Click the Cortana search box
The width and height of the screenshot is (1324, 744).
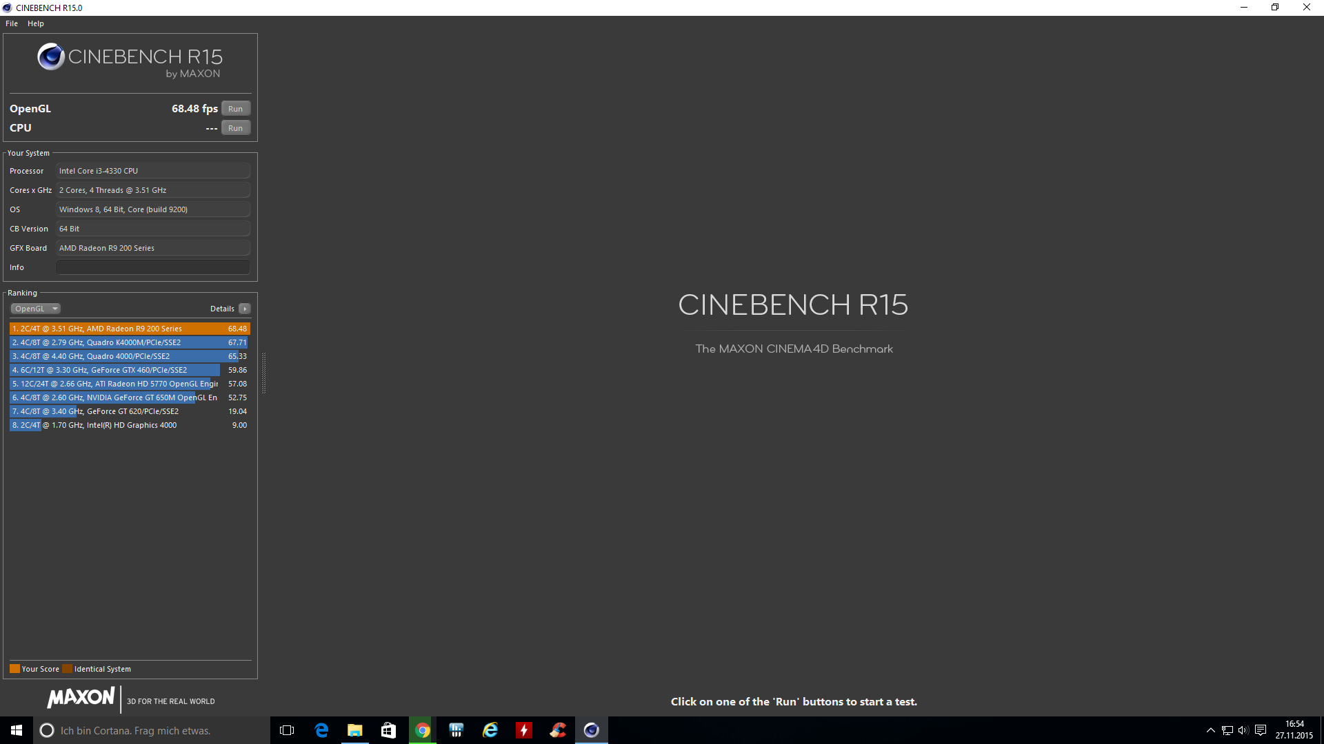click(152, 730)
